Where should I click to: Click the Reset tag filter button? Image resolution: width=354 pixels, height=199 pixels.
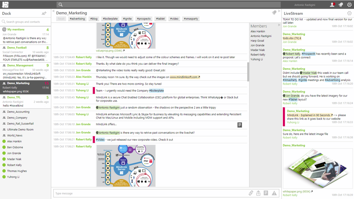click(x=61, y=19)
